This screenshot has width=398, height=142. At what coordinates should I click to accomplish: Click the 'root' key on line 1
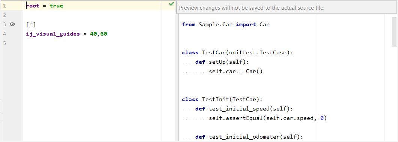point(33,6)
